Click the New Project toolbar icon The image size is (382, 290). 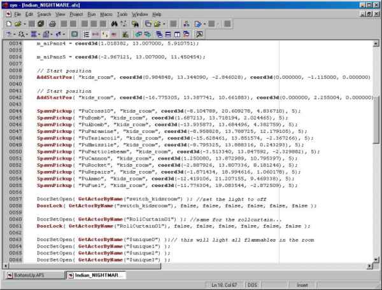pyautogui.click(x=148, y=24)
